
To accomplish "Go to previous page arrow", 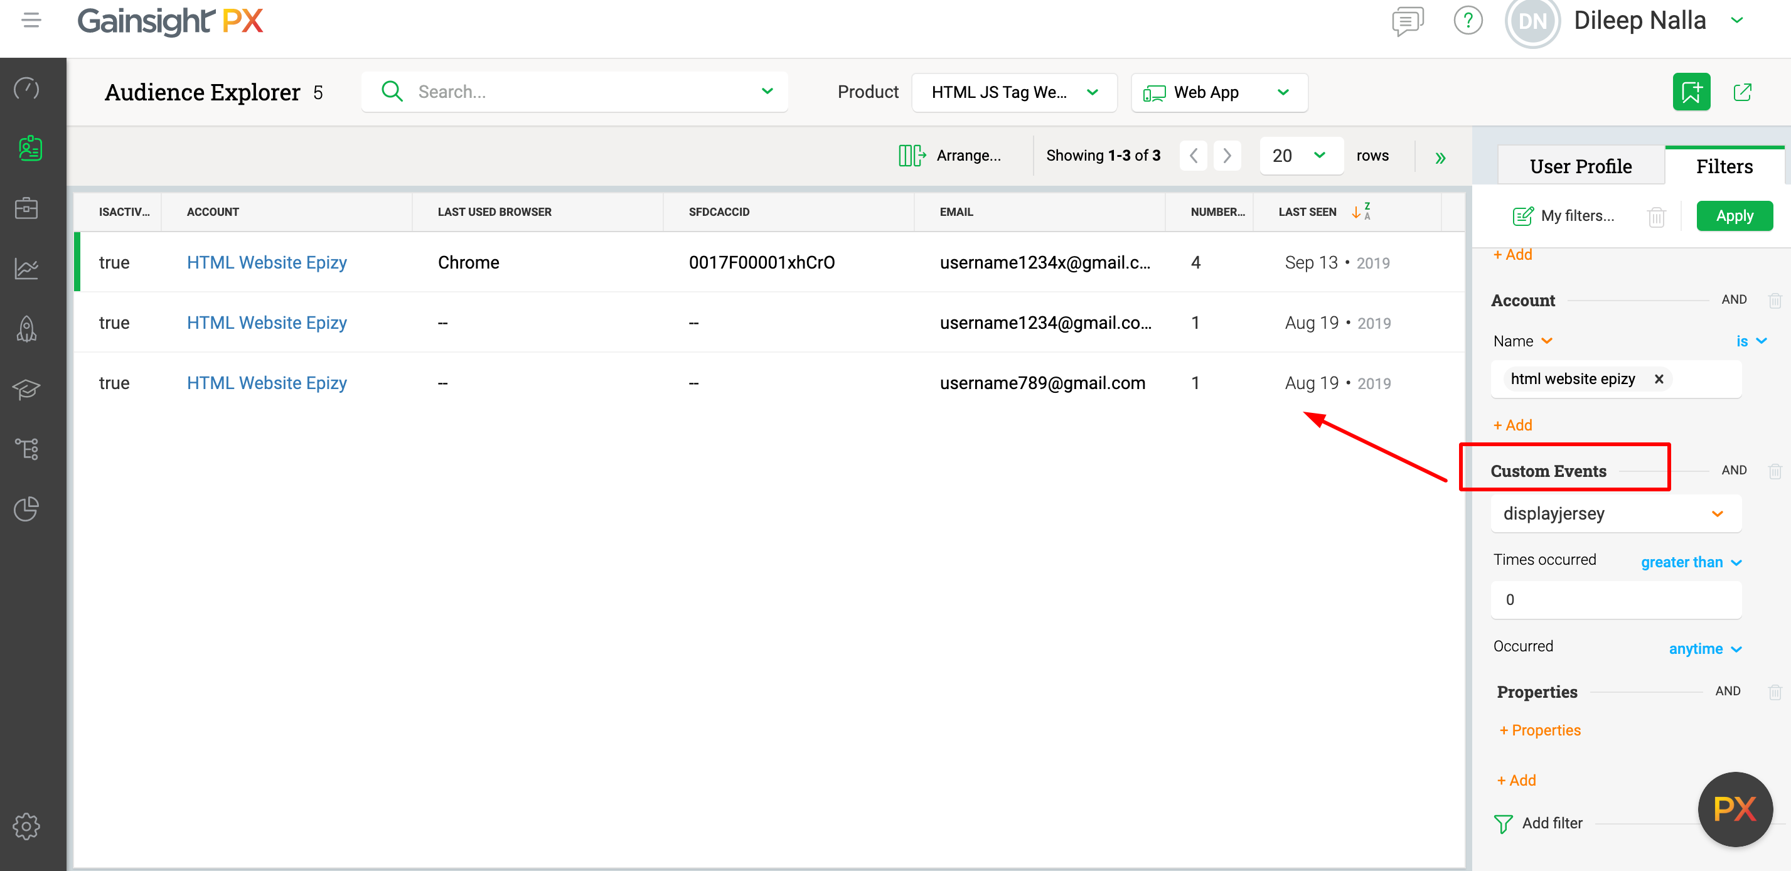I will (x=1193, y=155).
